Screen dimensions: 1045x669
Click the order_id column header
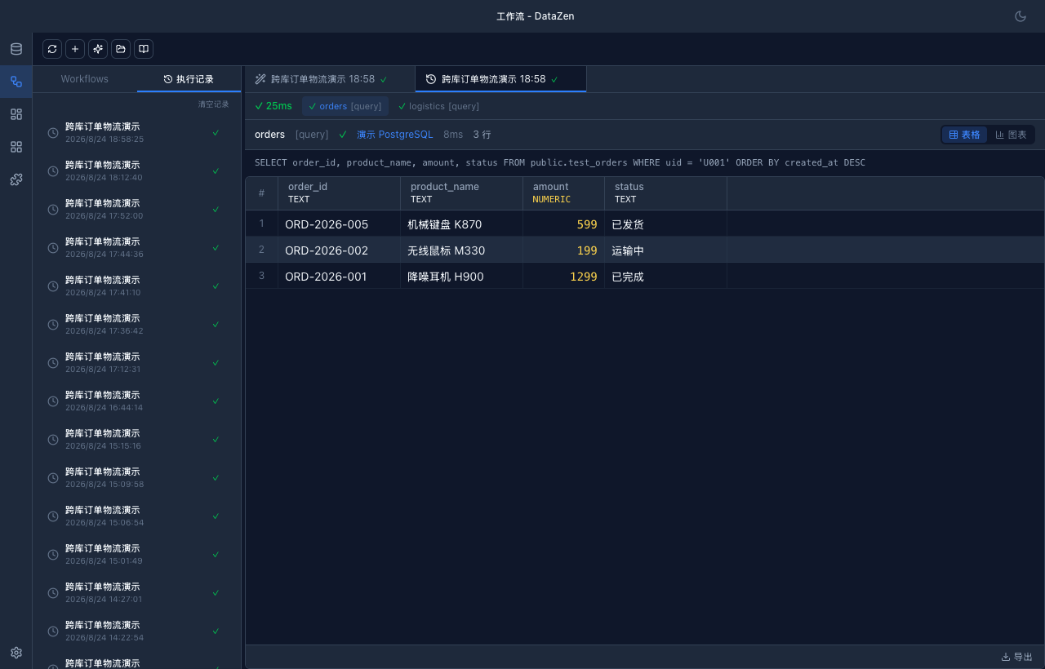[x=339, y=193]
